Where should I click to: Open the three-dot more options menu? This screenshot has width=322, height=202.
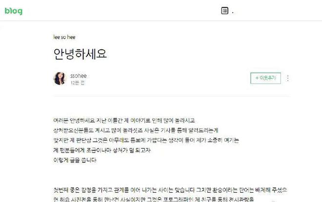(288, 78)
